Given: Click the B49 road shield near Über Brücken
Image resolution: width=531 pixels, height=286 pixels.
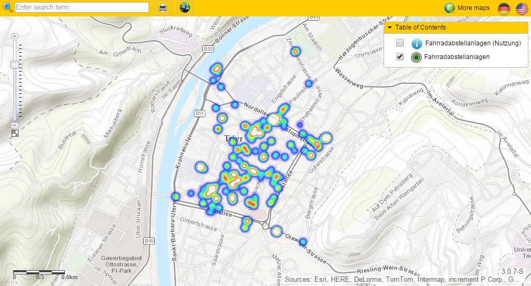Looking at the screenshot, I should tap(149, 241).
